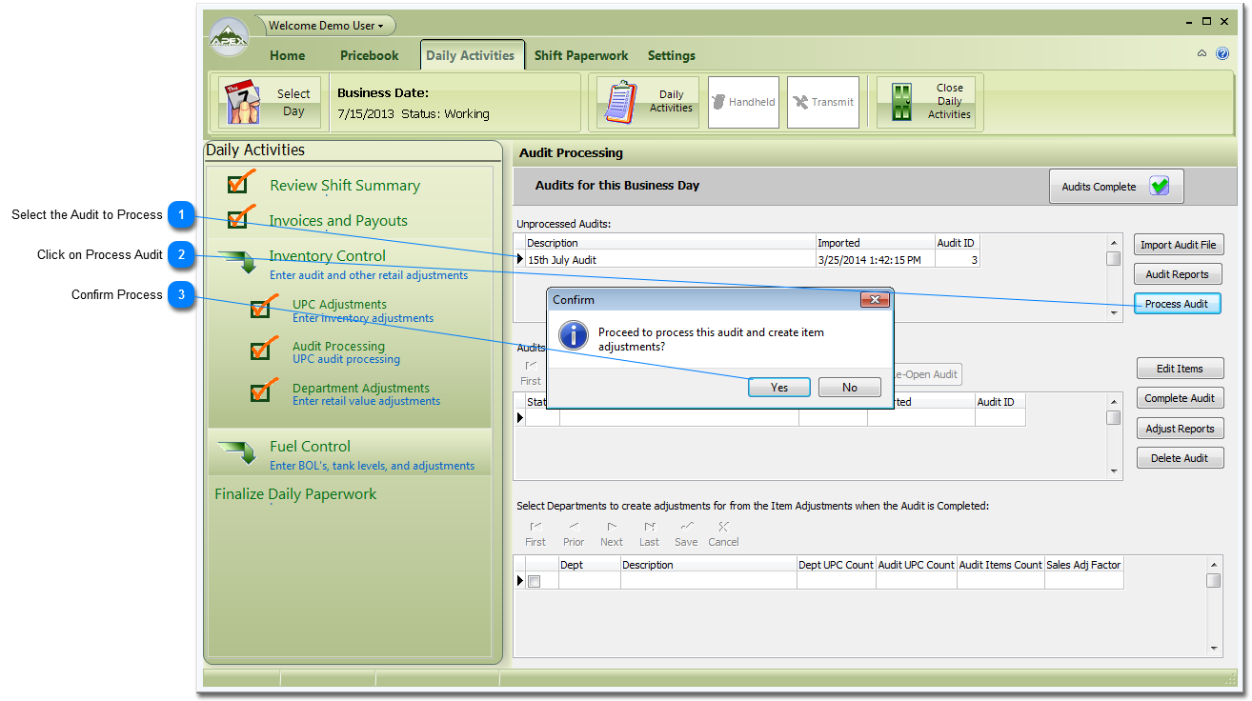
Task: Collapse the ribbon with the chevron control
Action: [x=1202, y=53]
